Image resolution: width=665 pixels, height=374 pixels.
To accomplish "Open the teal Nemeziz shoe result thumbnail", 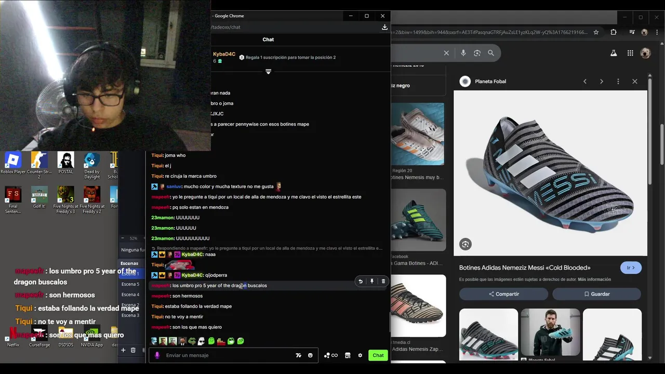I will tap(418, 220).
